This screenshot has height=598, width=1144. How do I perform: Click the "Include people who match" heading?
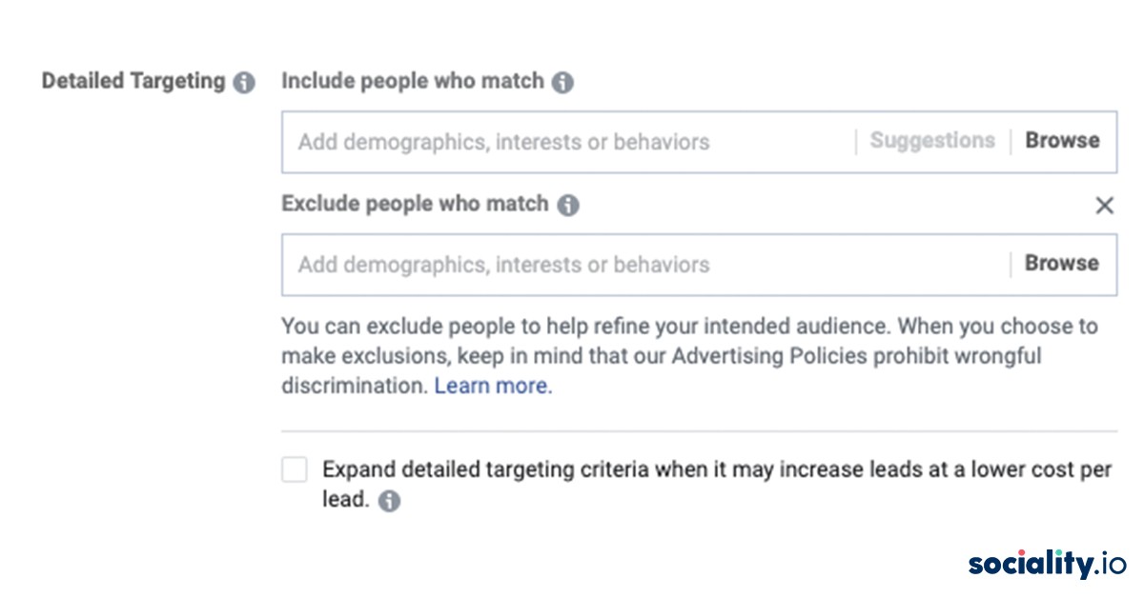410,81
